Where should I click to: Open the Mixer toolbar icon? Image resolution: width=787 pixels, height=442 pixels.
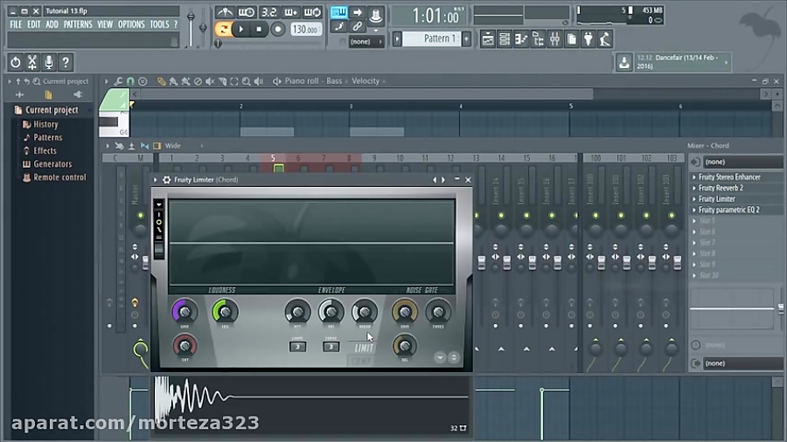[x=554, y=39]
